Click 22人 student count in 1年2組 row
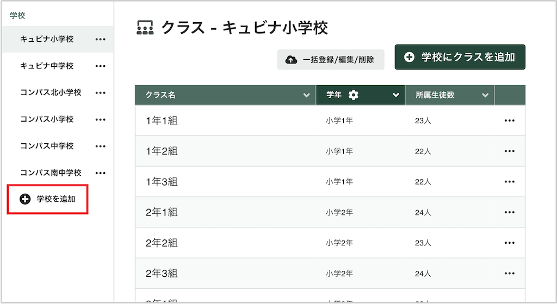The width and height of the screenshot is (557, 304). (x=423, y=151)
